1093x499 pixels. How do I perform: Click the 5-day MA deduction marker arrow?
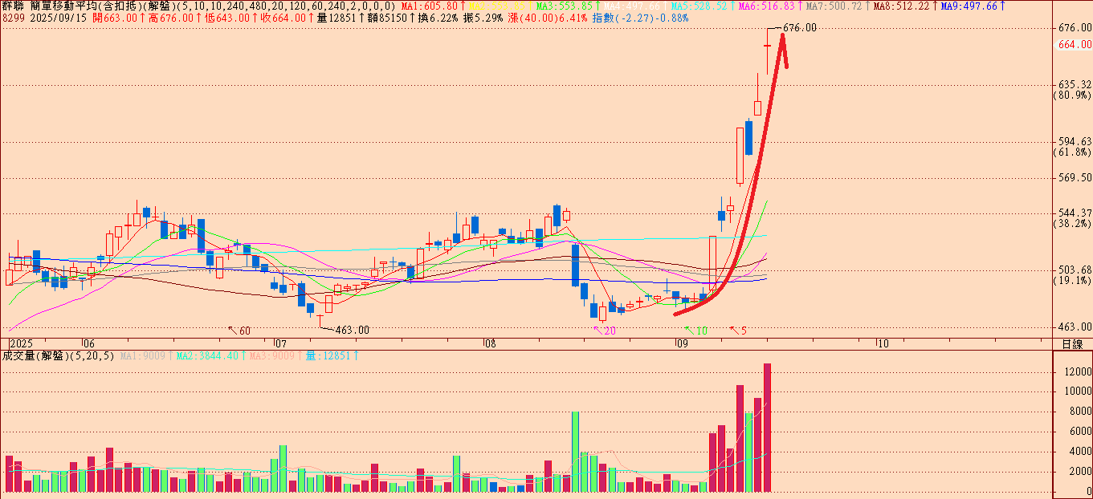click(x=733, y=330)
